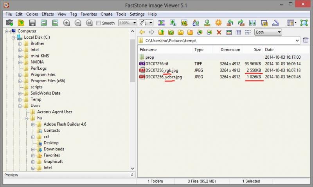Click the yellow Back arrow icon

pos(142,32)
